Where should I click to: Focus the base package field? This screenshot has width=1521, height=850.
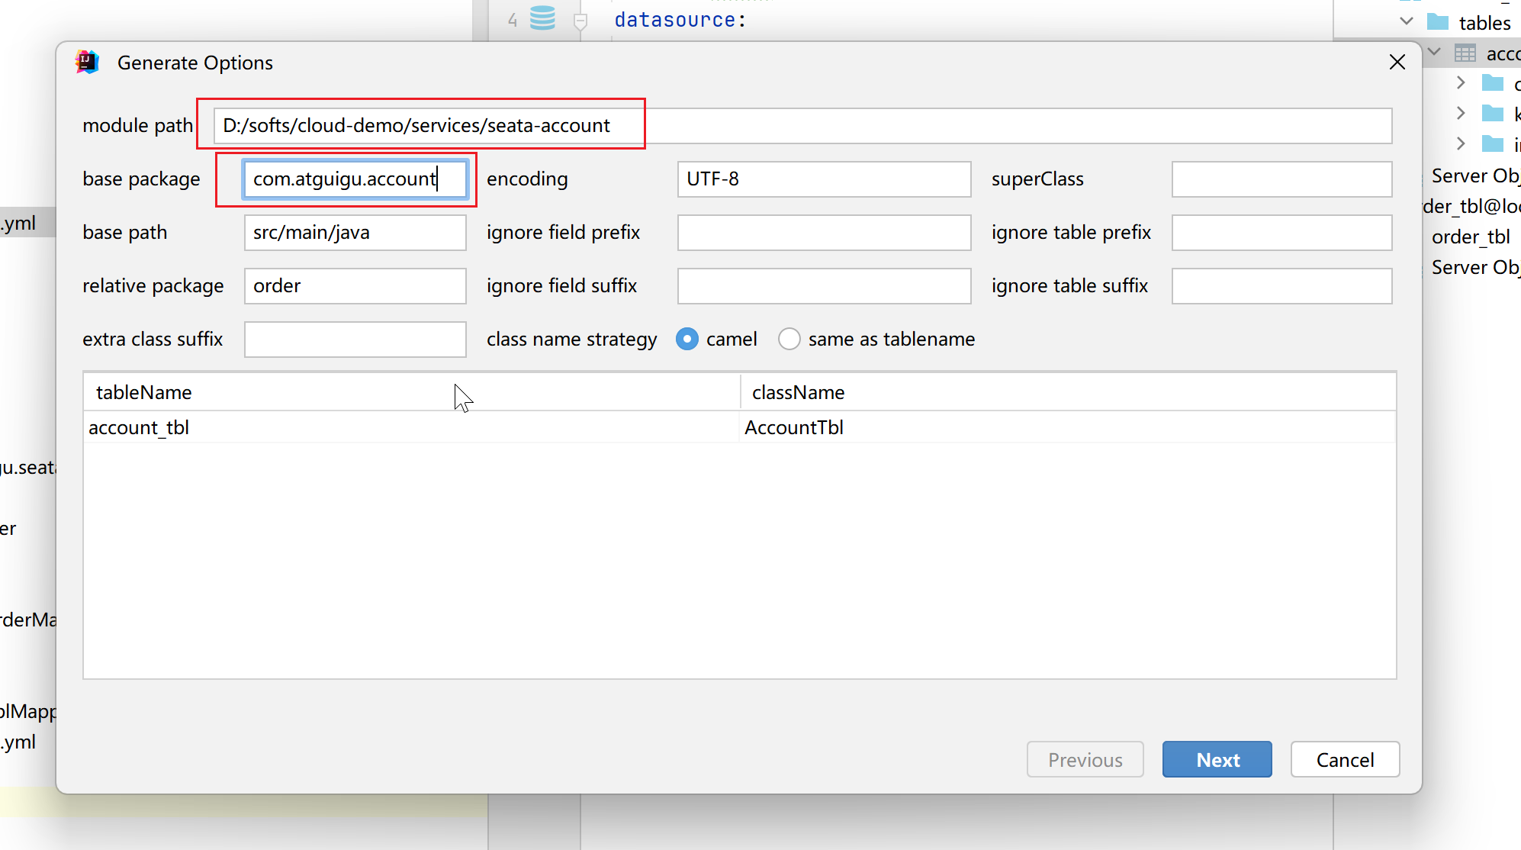coord(355,179)
